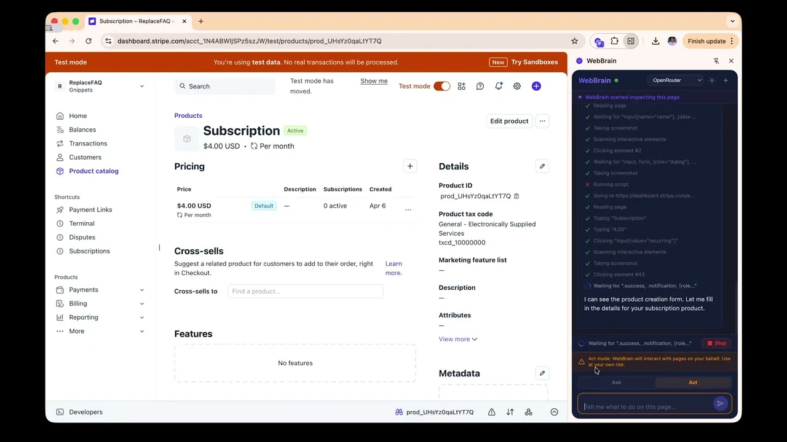
Task: Toggle Test mode switch off
Action: [441, 86]
